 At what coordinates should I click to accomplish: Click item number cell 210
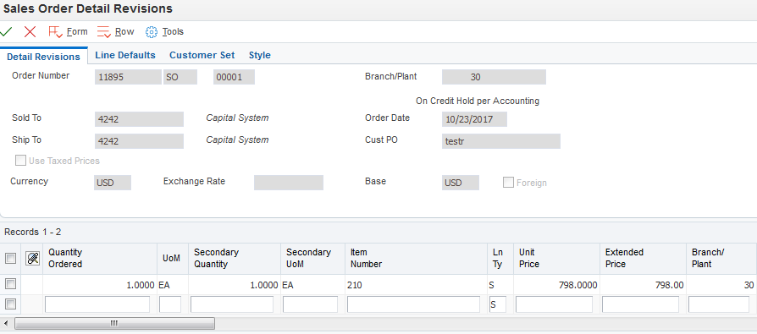tap(416, 285)
